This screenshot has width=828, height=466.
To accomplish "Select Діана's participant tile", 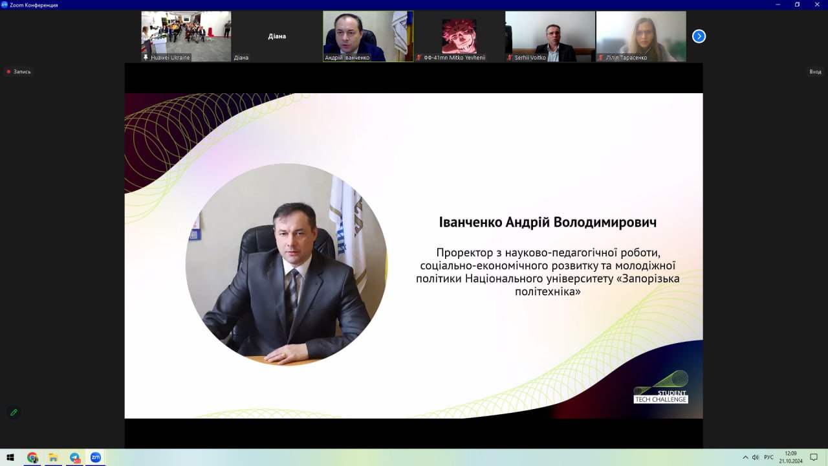I will pyautogui.click(x=277, y=36).
